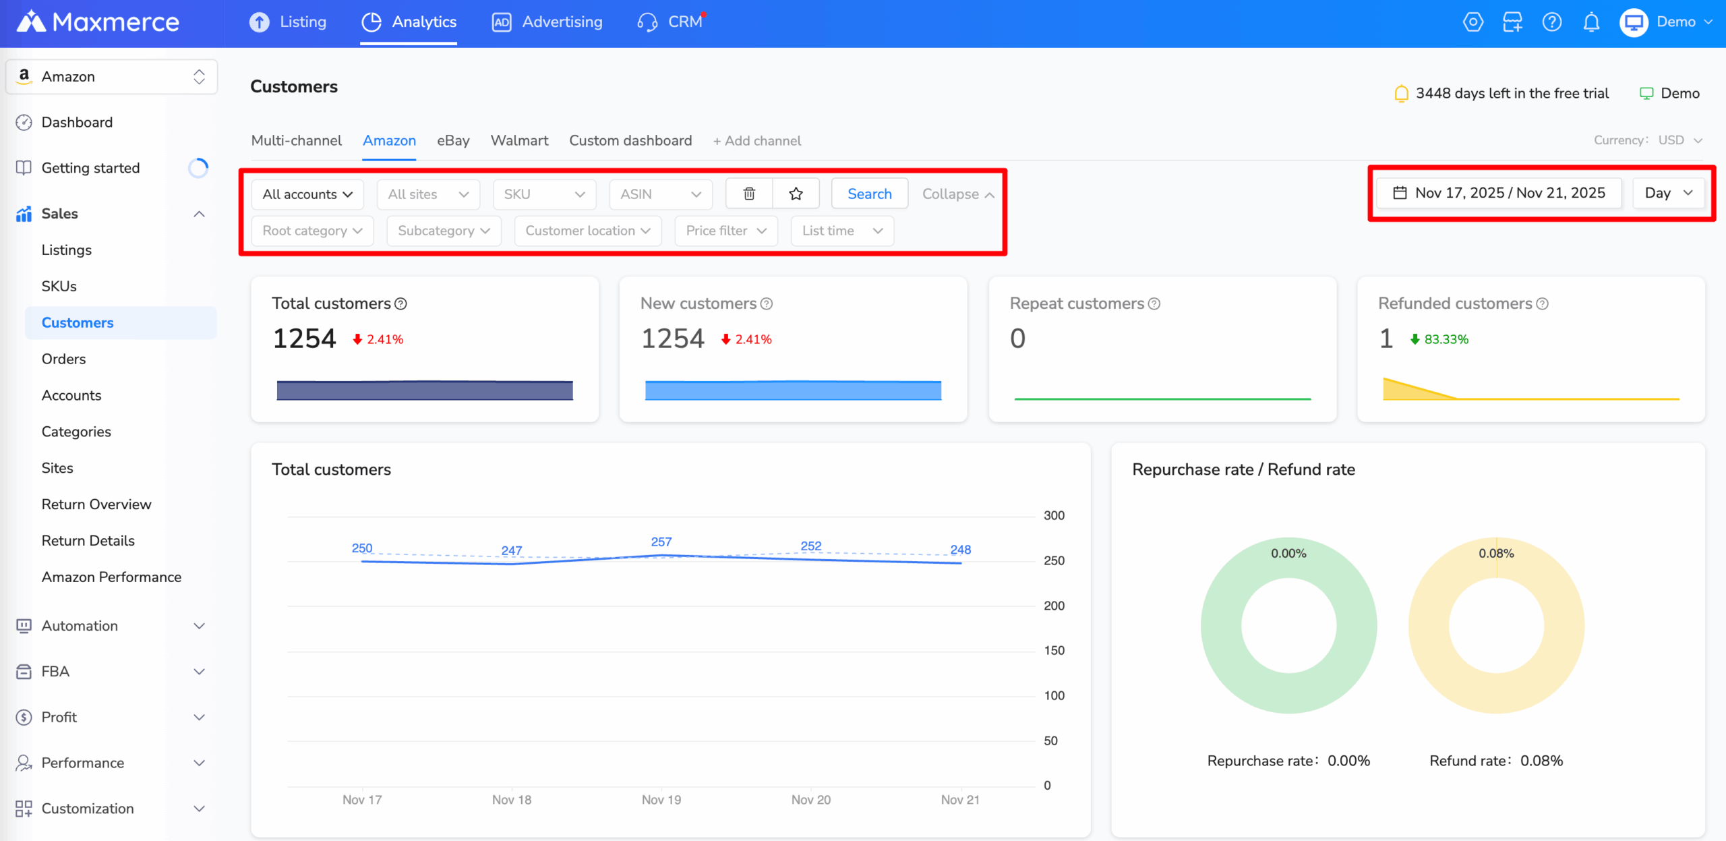
Task: Select the Analytics top tab
Action: (x=409, y=22)
